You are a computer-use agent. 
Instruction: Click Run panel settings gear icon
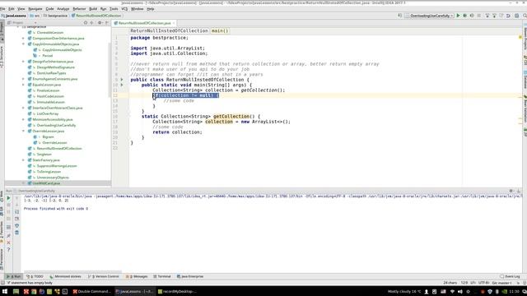pos(511,191)
